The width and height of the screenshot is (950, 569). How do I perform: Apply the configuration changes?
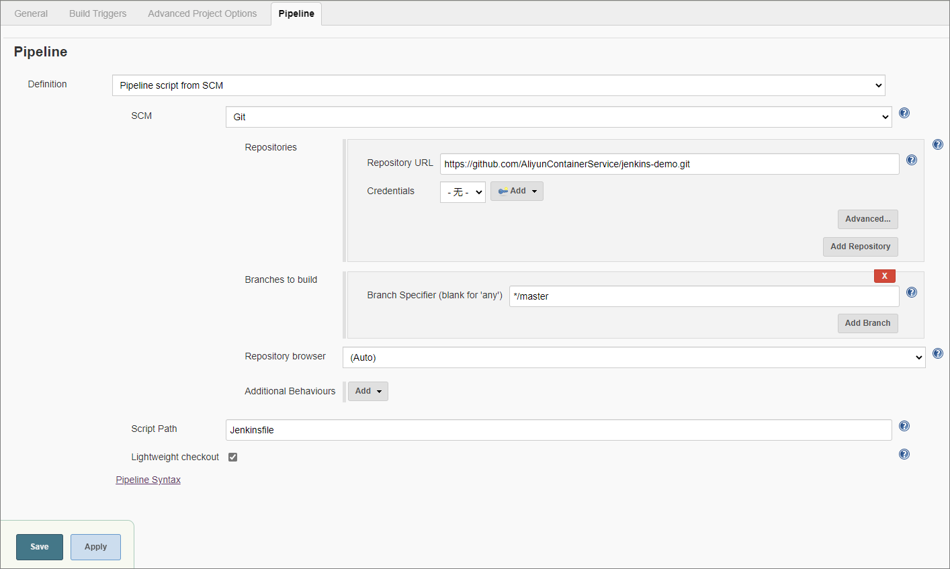(95, 547)
